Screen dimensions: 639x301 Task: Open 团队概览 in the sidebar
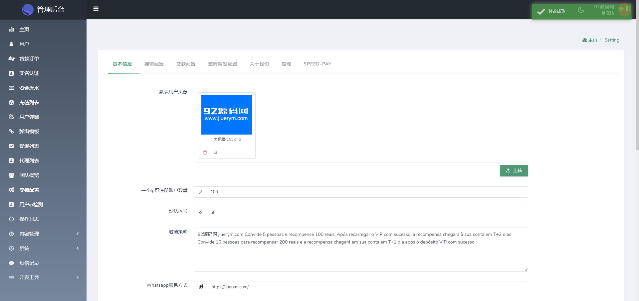43,175
